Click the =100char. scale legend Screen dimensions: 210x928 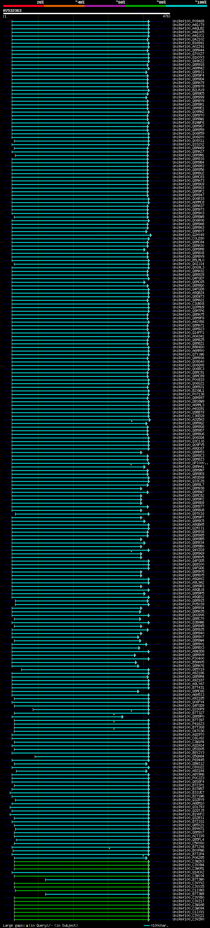(157, 925)
